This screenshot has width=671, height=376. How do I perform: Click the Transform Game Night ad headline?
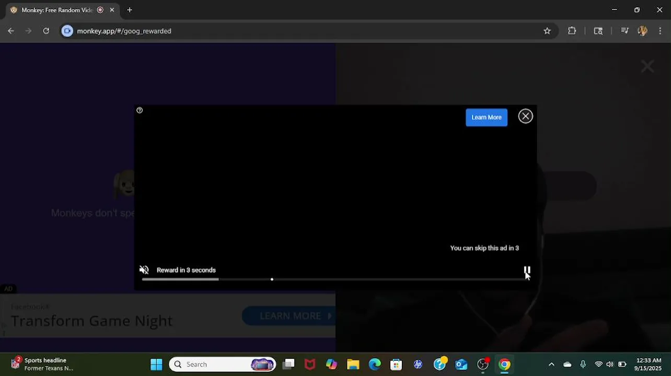(91, 321)
